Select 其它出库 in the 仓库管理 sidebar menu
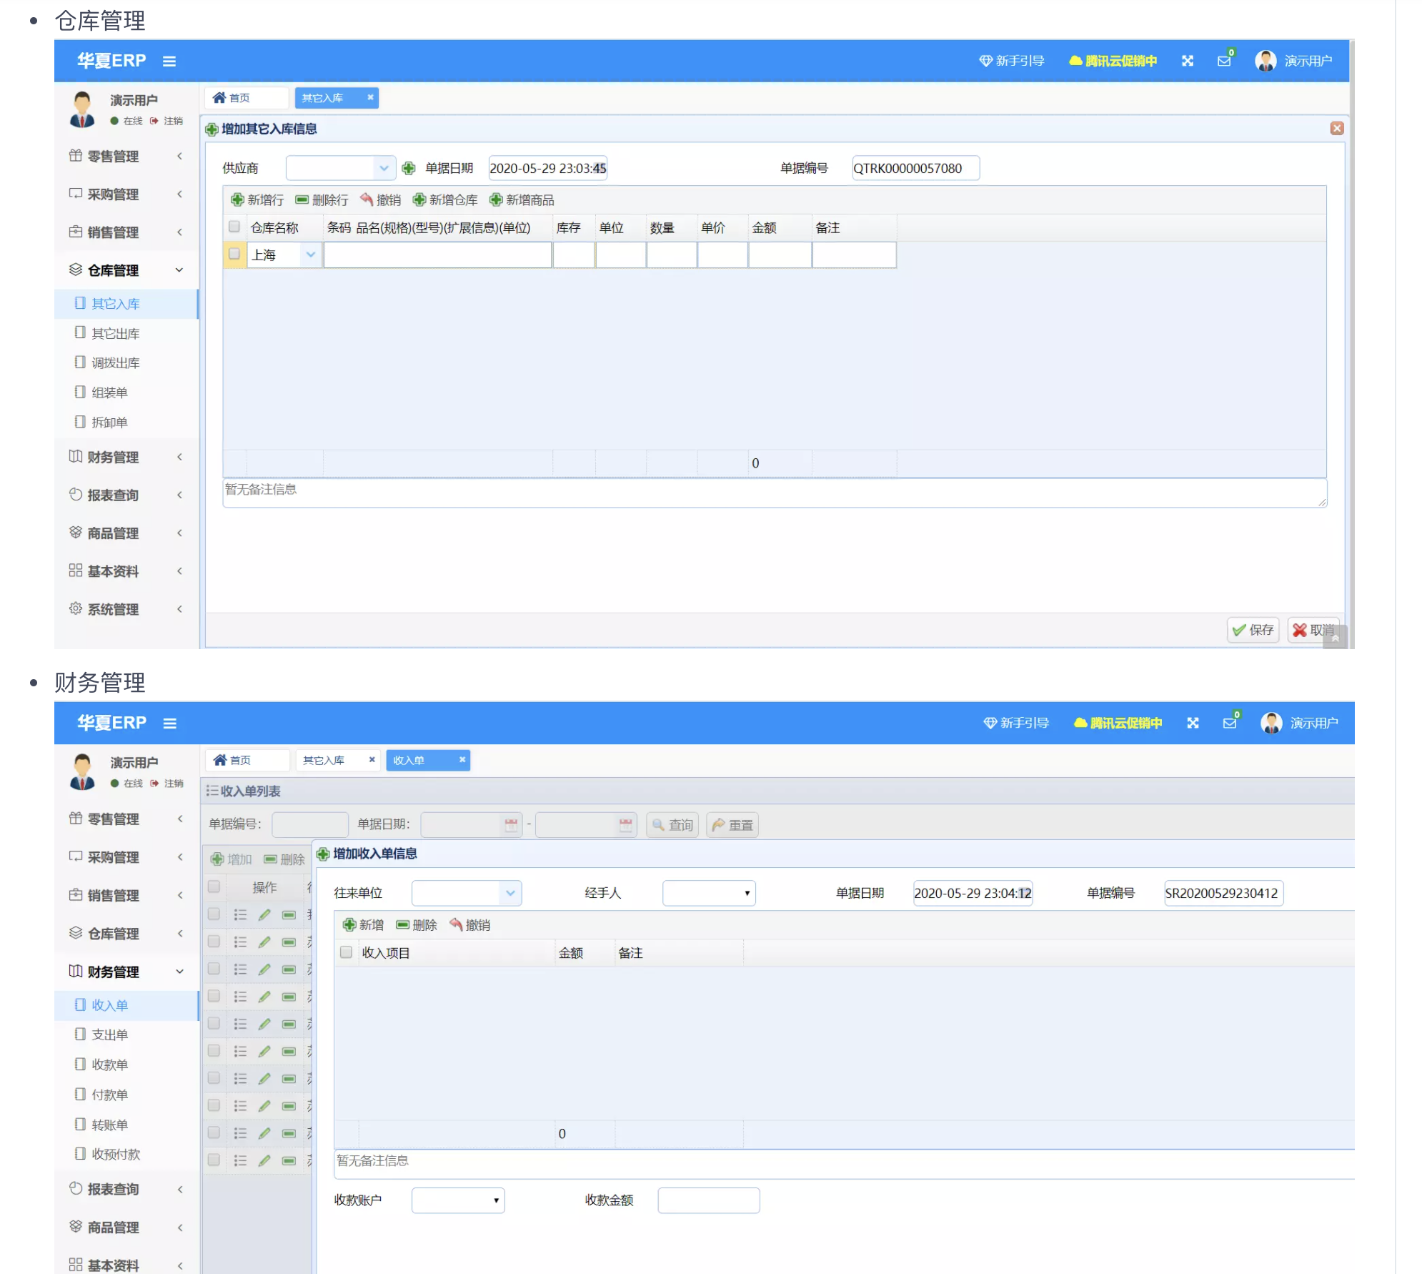This screenshot has width=1422, height=1274. (116, 333)
